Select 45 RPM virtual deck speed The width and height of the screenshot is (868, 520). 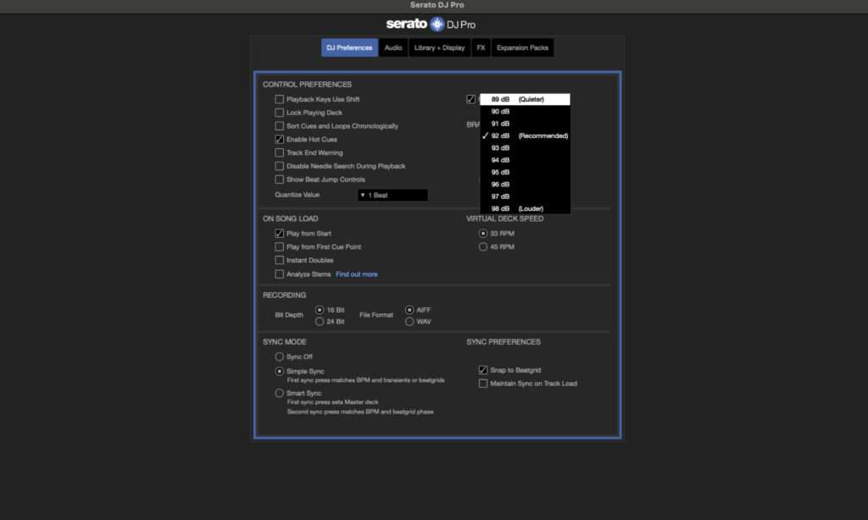pyautogui.click(x=481, y=246)
